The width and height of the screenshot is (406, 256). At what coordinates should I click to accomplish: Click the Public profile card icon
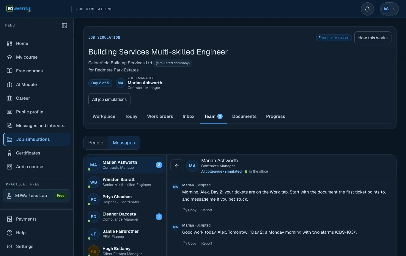pyautogui.click(x=10, y=112)
